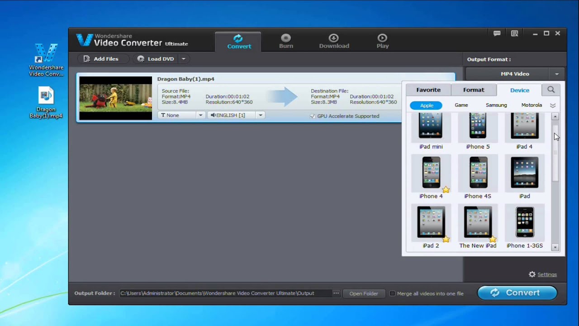The image size is (579, 326).
Task: Click the search magnifier in format panel
Action: (x=551, y=90)
